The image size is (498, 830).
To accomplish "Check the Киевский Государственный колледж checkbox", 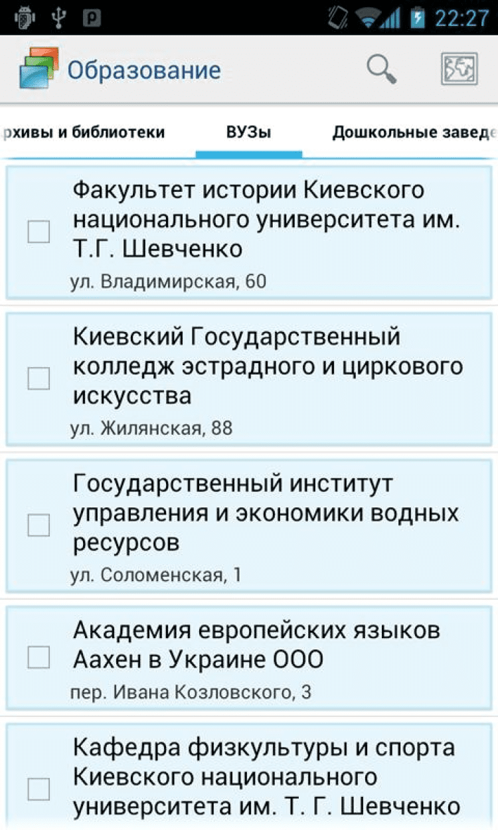I will 39,378.
